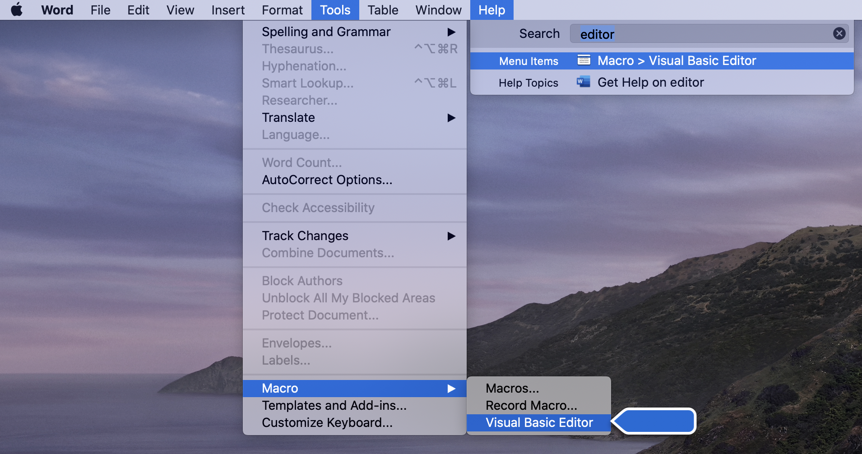Screen dimensions: 862x454
Task: Expand the Track Changes submenu arrow
Action: 451,236
